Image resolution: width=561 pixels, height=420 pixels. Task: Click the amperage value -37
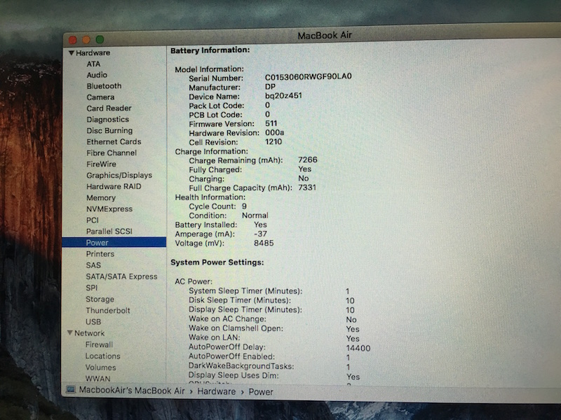click(x=260, y=234)
